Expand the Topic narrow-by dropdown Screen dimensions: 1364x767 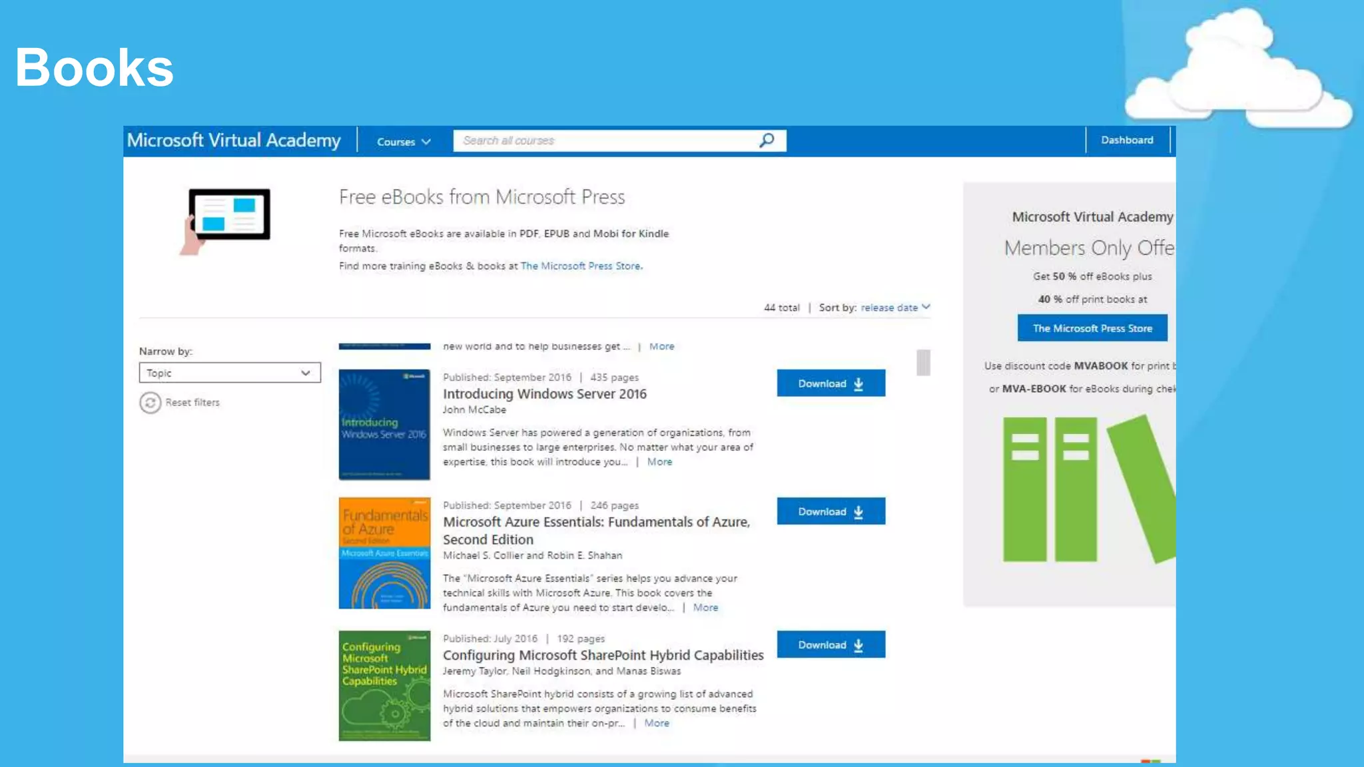click(230, 373)
